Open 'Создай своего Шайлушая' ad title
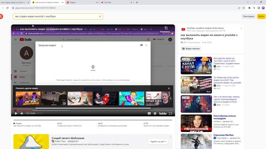This screenshot has width=266, height=149. tap(68, 138)
